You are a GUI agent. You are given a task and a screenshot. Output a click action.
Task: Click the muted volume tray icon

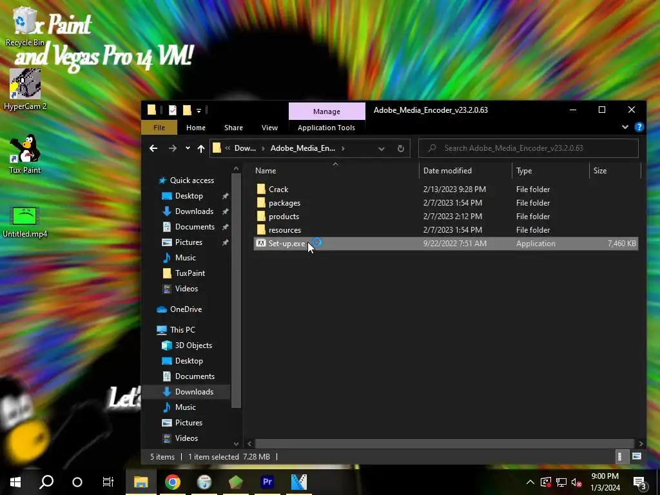(x=577, y=482)
